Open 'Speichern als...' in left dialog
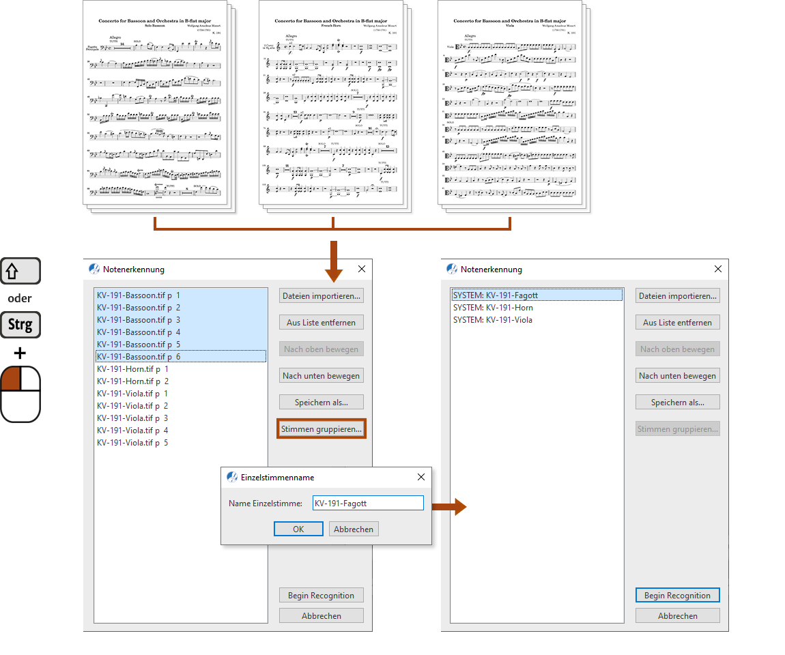 point(321,403)
